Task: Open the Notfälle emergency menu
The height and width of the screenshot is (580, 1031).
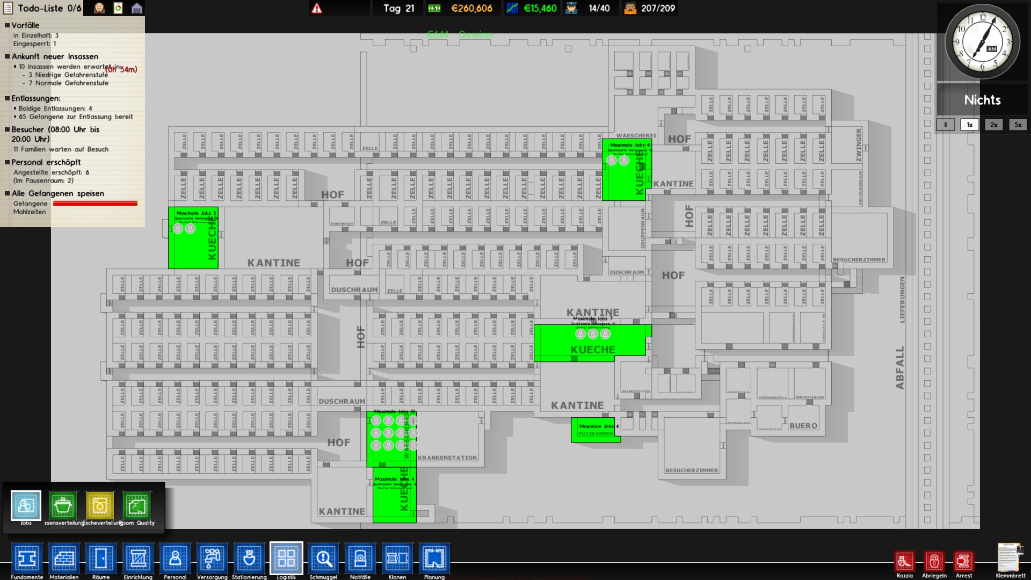Action: pyautogui.click(x=360, y=559)
